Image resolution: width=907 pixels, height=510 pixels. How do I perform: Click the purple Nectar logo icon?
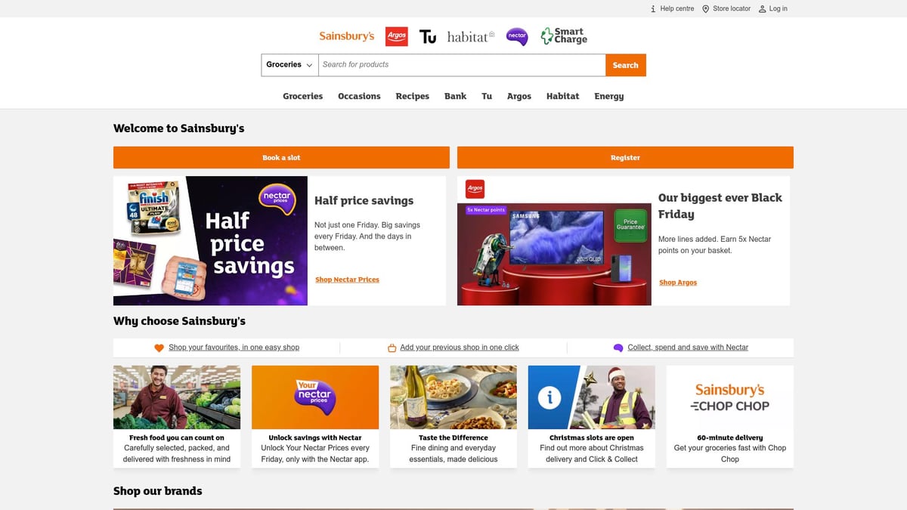pyautogui.click(x=517, y=36)
